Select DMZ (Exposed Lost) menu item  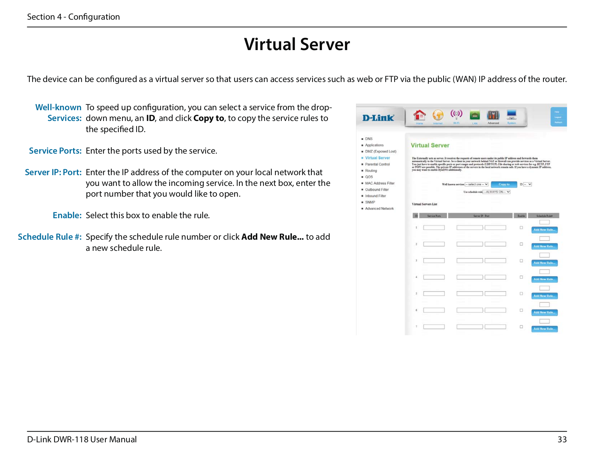pyautogui.click(x=381, y=151)
